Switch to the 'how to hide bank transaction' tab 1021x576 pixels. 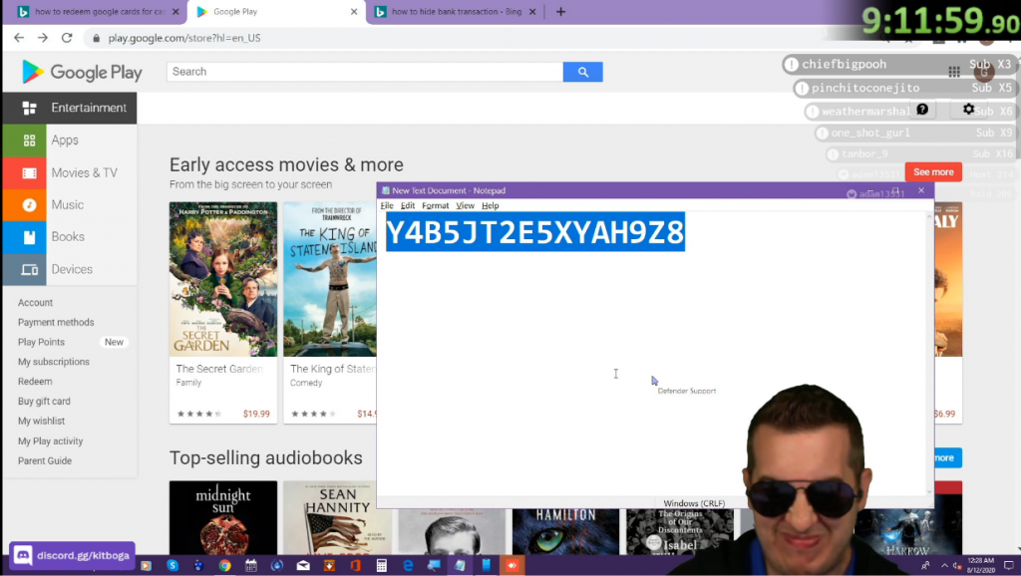455,12
